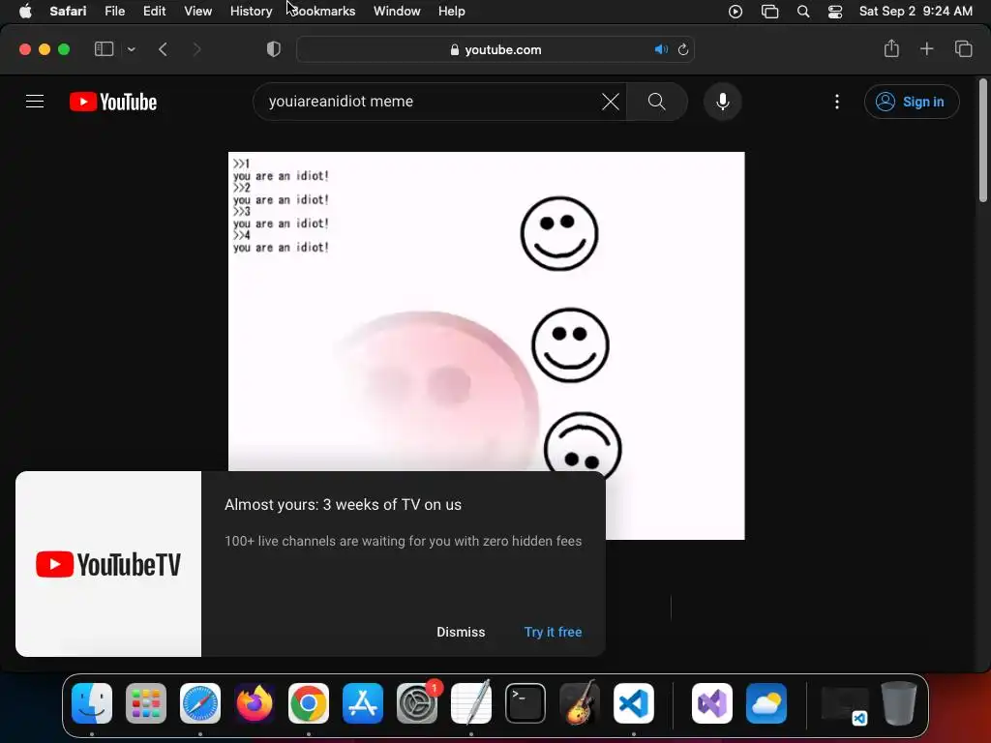This screenshot has height=743, width=991.
Task: Run search with magnifier button
Action: 657,102
